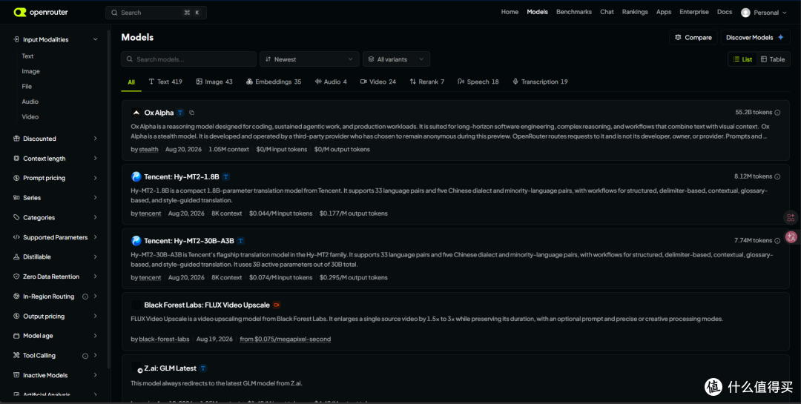Click the Ox Alpha model logo
This screenshot has width=801, height=404.
pos(136,113)
